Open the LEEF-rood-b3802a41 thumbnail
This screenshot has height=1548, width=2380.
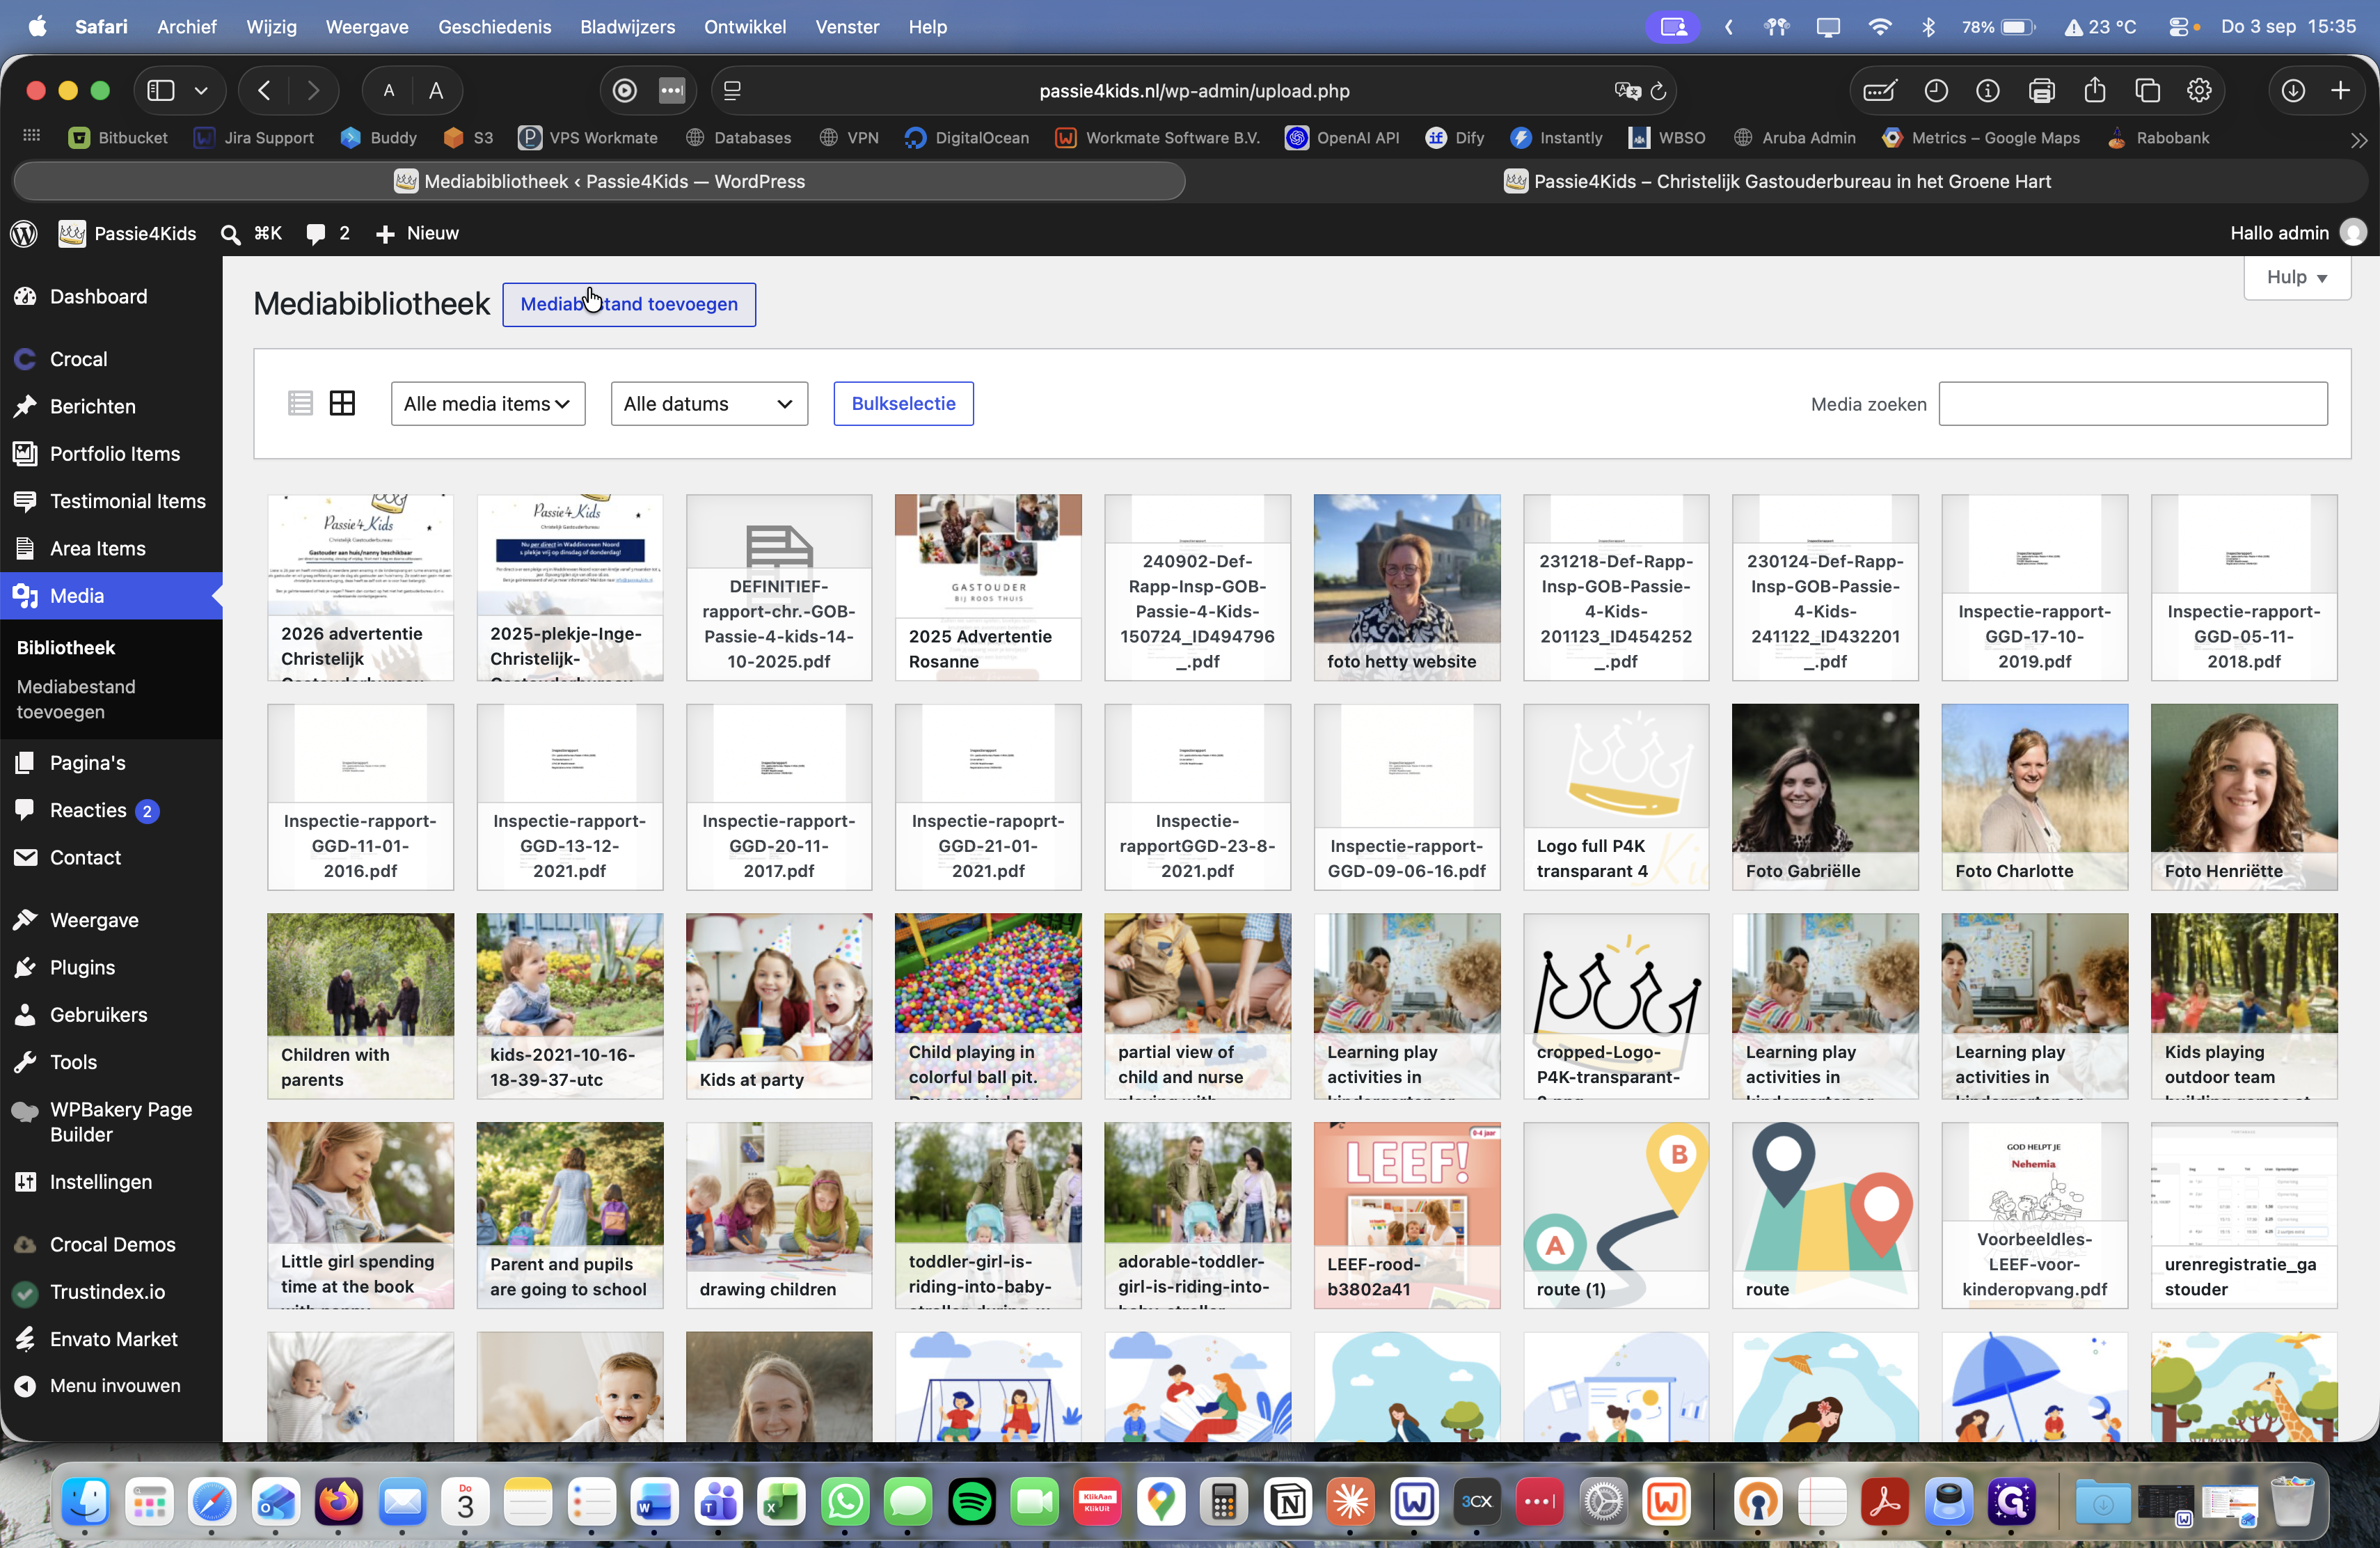1406,1215
